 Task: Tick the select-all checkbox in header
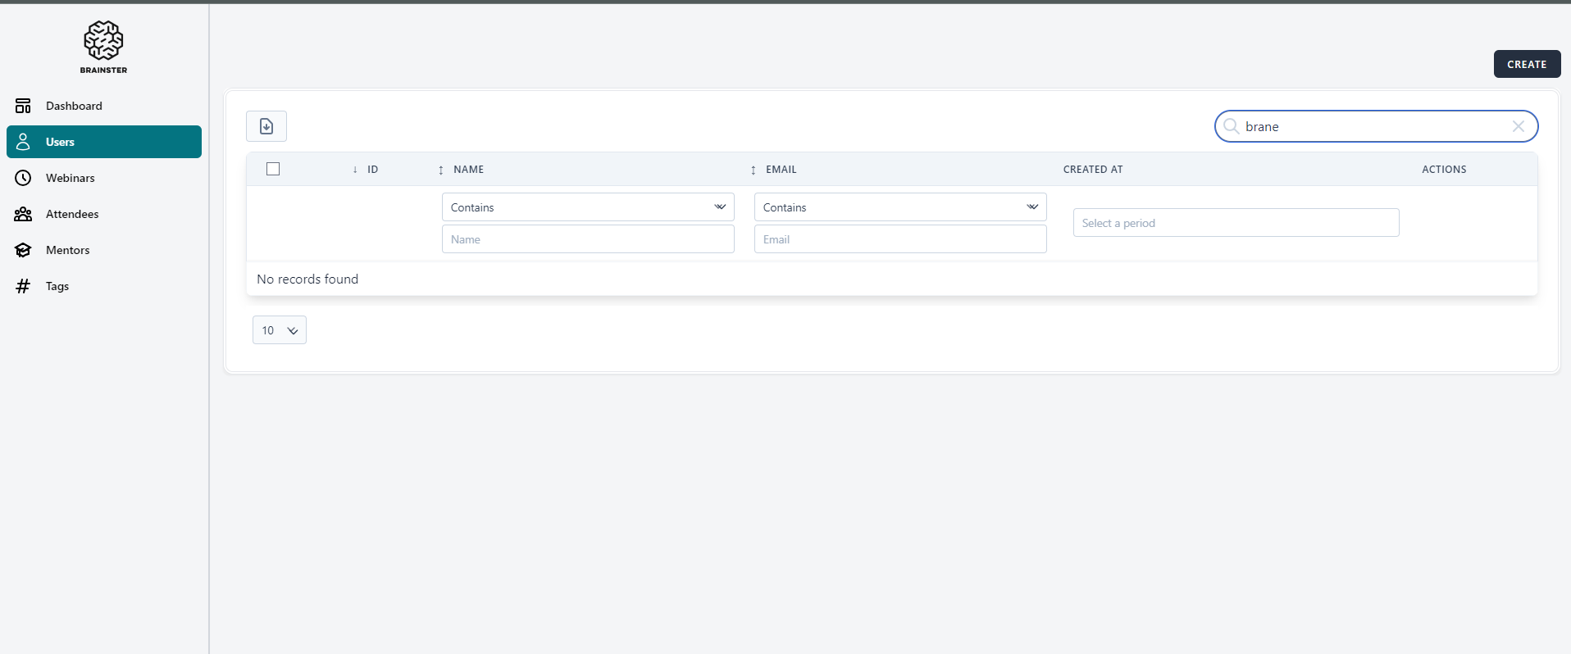273,169
